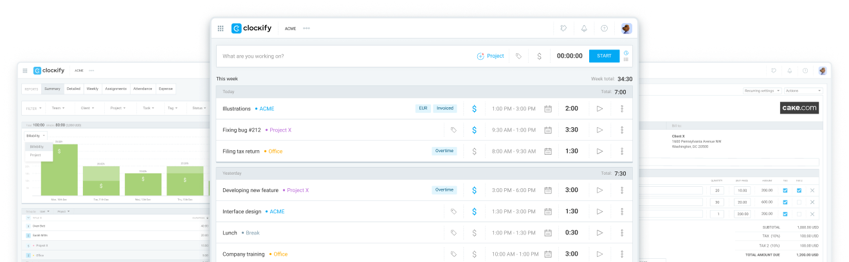Screen dimensions: 849x262
Task: Toggle billable for Fixing bug #212 entry
Action: click(474, 130)
